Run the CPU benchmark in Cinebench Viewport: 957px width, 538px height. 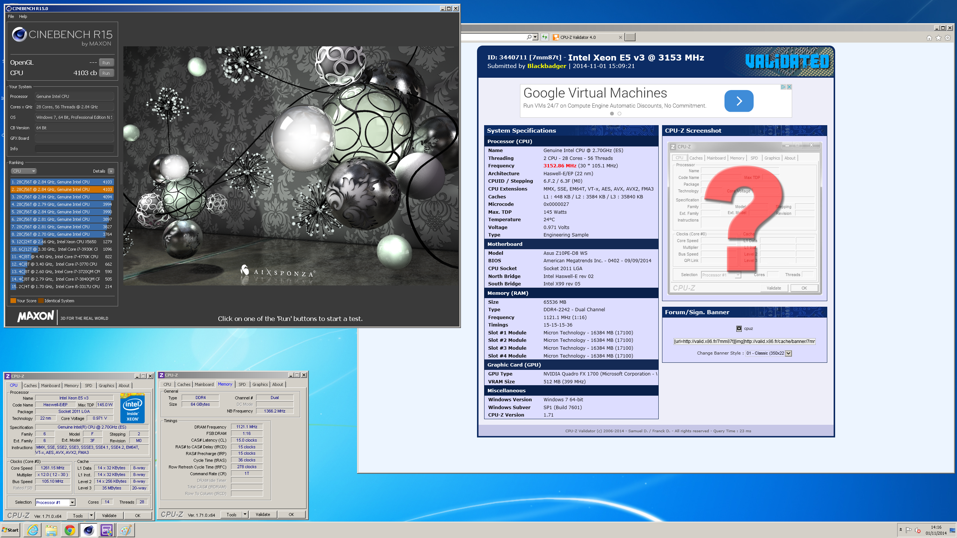pyautogui.click(x=106, y=73)
